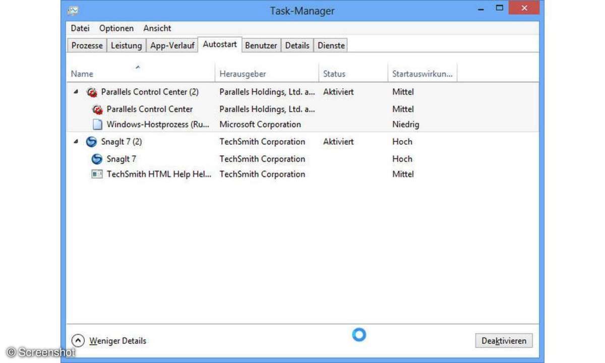Viewport: 605px width, 363px height.
Task: Select the child Parallels Control Center row name
Action: point(150,109)
